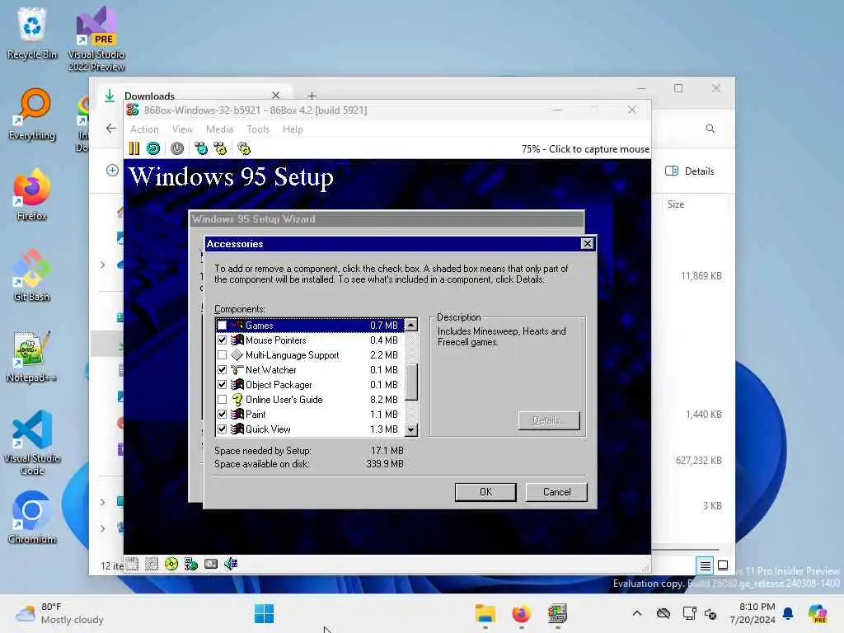This screenshot has height=633, width=844.
Task: Click the hard disk status bar icon
Action: [x=211, y=564]
